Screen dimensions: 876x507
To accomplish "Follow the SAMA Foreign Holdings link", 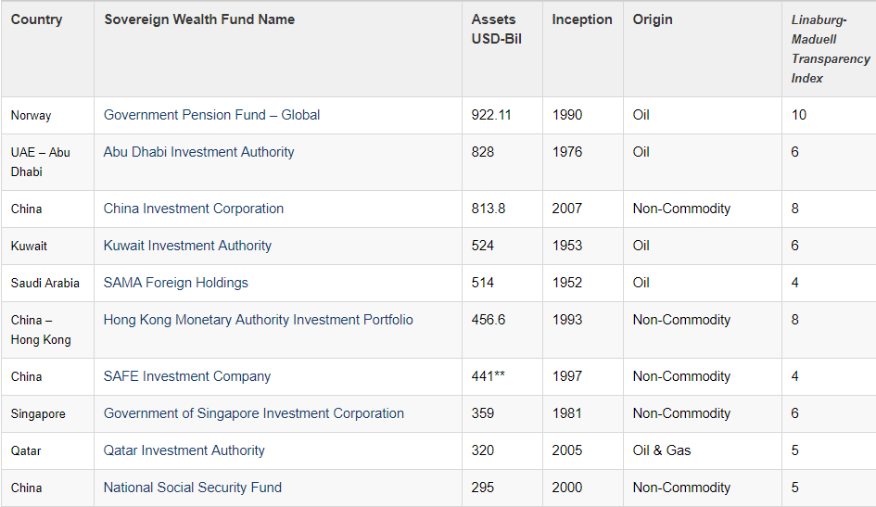I will click(176, 283).
